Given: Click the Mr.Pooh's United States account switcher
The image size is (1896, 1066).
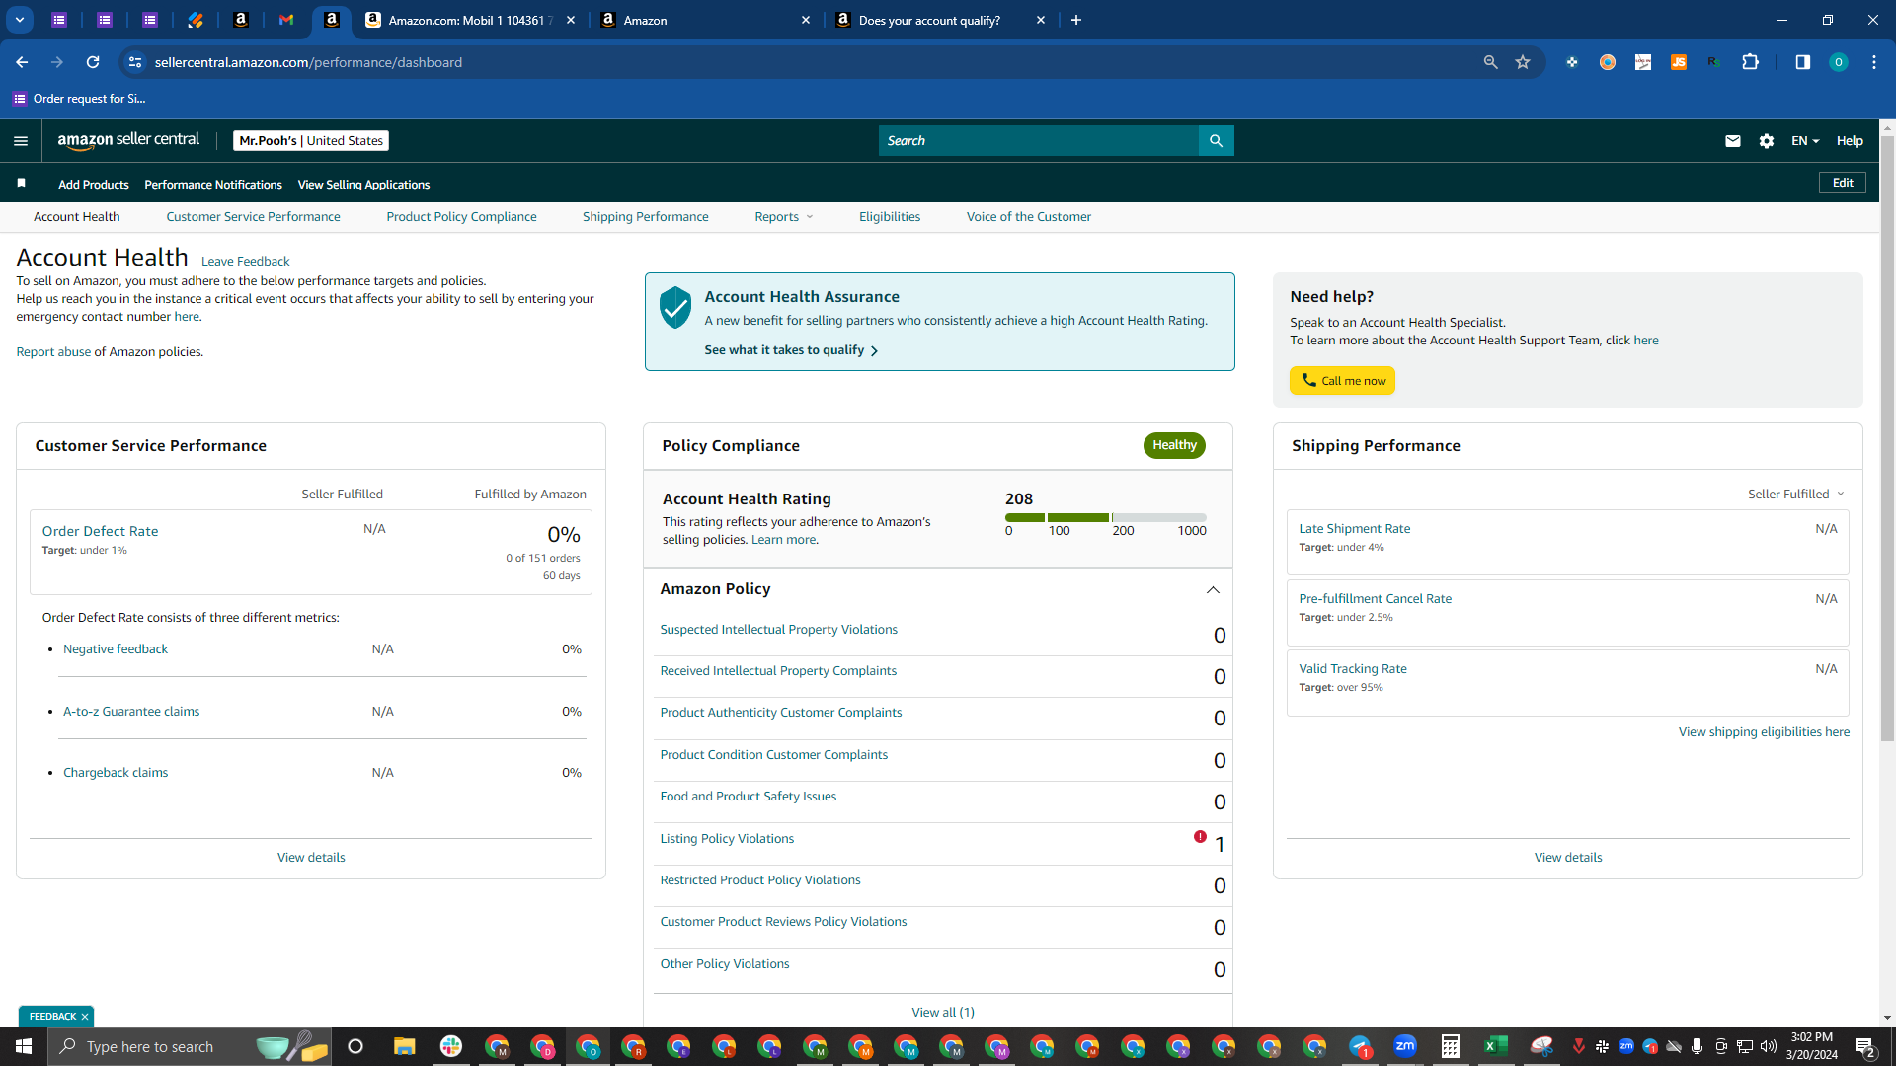Looking at the screenshot, I should click(311, 141).
